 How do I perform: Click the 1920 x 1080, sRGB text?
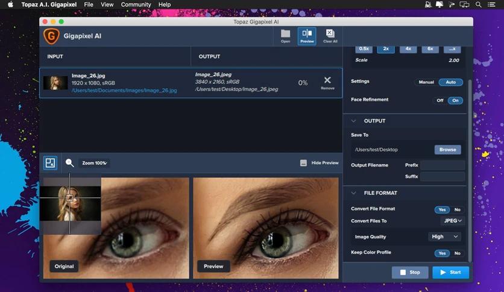93,83
